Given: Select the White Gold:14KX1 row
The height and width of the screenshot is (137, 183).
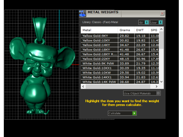Looking at the screenshot, I should coord(120,77).
